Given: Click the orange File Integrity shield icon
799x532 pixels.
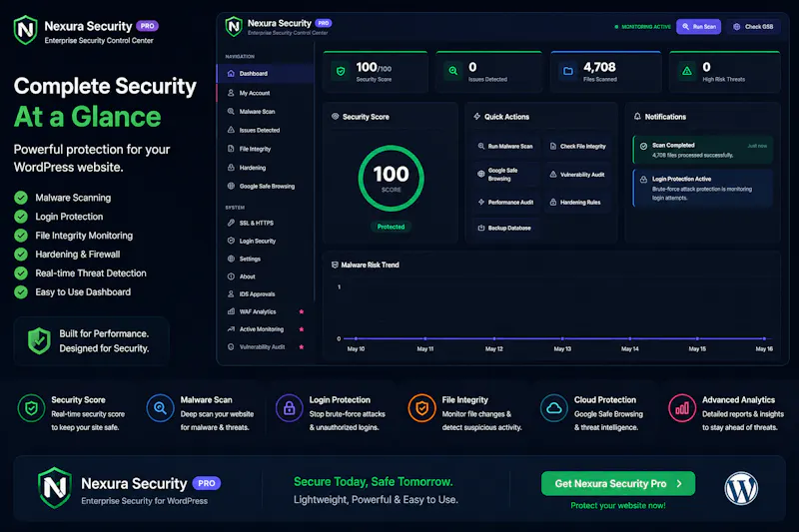Looking at the screenshot, I should pyautogui.click(x=421, y=408).
